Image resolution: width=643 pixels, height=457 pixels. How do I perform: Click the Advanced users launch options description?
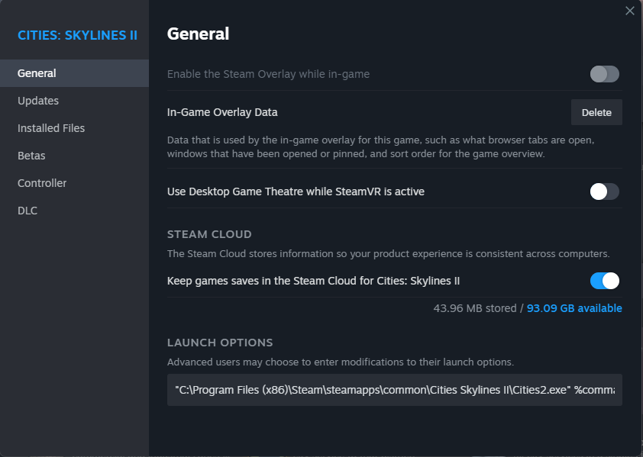point(341,362)
